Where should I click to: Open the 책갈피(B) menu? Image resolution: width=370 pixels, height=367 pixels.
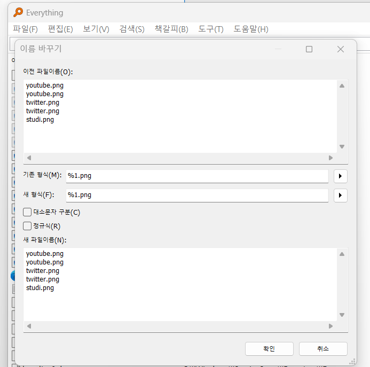171,29
